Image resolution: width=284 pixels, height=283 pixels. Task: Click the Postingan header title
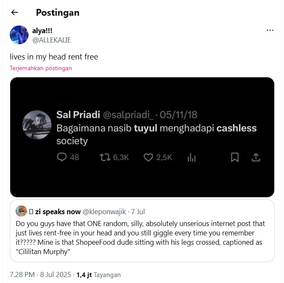pyautogui.click(x=57, y=13)
